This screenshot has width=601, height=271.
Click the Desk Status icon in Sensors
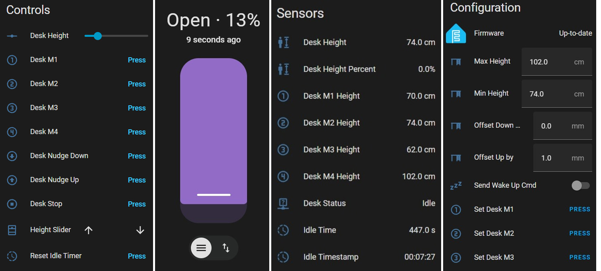coord(283,203)
